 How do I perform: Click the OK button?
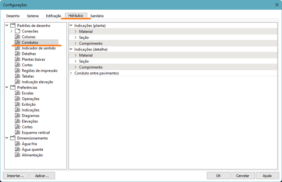[218, 175]
